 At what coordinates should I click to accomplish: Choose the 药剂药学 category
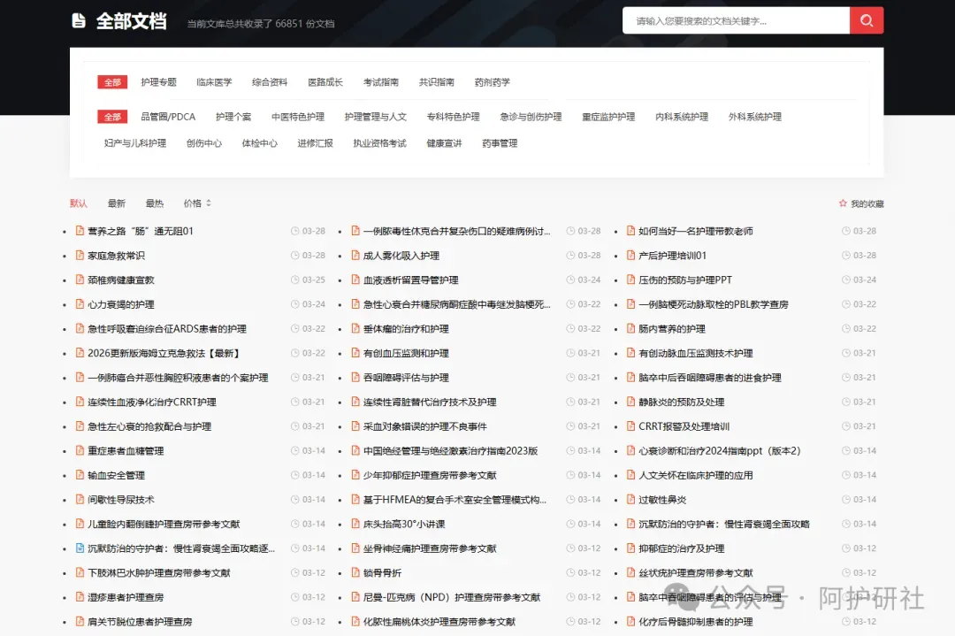493,81
